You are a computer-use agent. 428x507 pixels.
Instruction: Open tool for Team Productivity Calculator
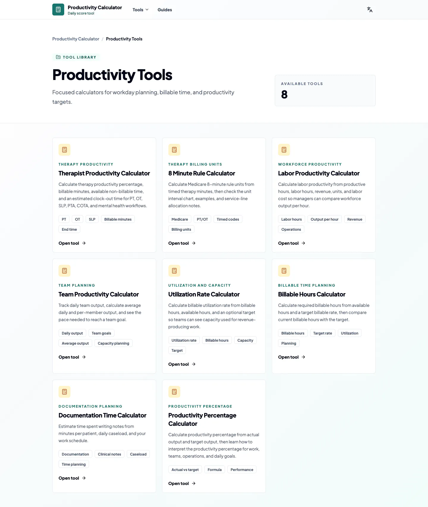pyautogui.click(x=72, y=357)
